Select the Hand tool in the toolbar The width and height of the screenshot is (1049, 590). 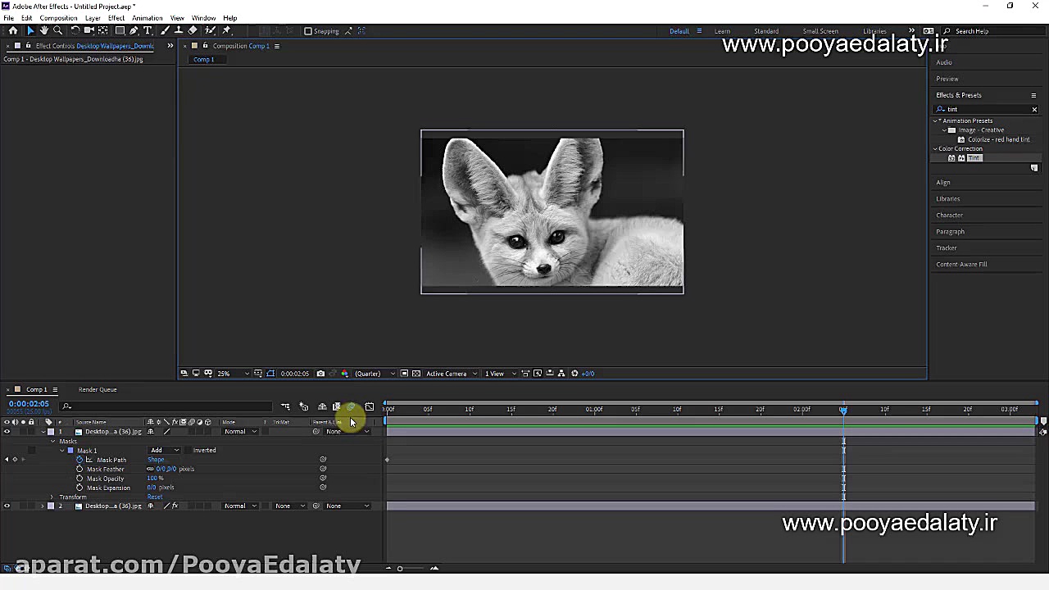click(44, 31)
